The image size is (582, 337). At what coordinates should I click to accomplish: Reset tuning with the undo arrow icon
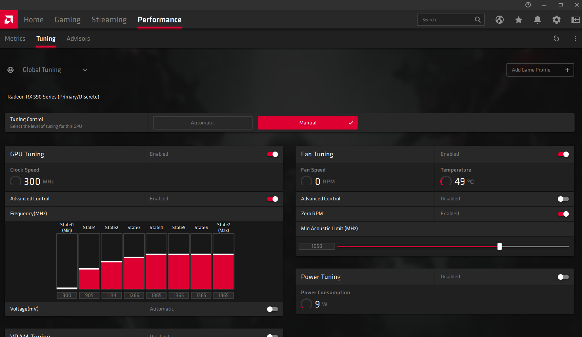point(556,39)
